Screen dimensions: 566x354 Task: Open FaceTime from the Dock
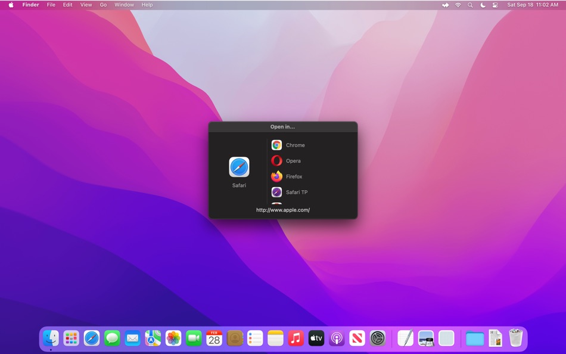[194, 339]
